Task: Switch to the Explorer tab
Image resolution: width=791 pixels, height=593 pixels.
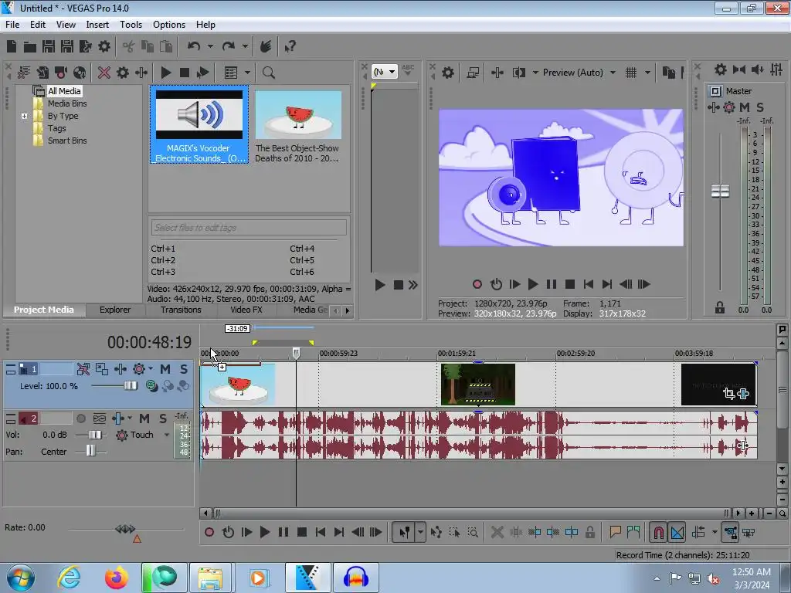Action: pyautogui.click(x=115, y=310)
